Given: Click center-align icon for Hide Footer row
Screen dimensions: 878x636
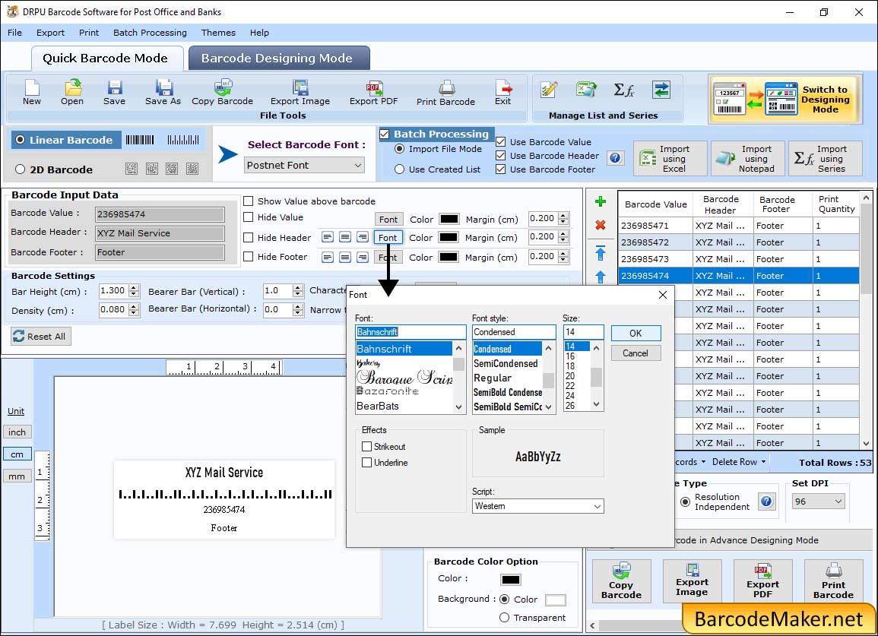Looking at the screenshot, I should [345, 257].
